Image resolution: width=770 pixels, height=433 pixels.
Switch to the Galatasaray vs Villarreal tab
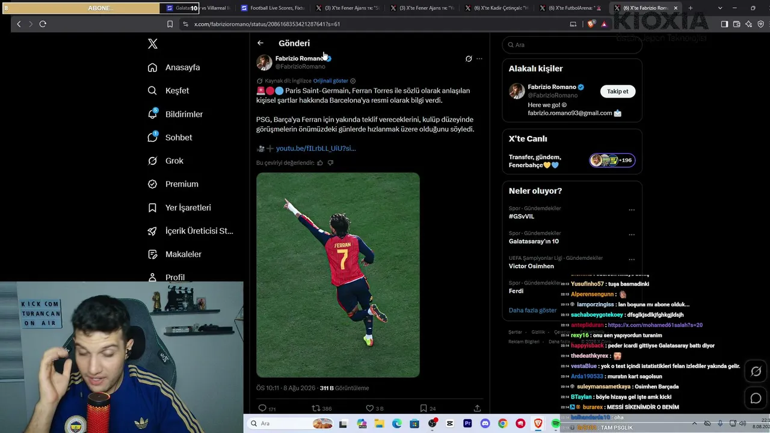197,8
